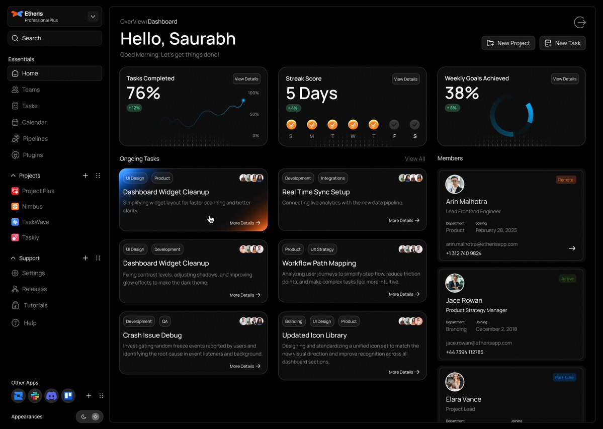603x429 pixels.
Task: Open the Nimbus project icon
Action: pos(16,206)
